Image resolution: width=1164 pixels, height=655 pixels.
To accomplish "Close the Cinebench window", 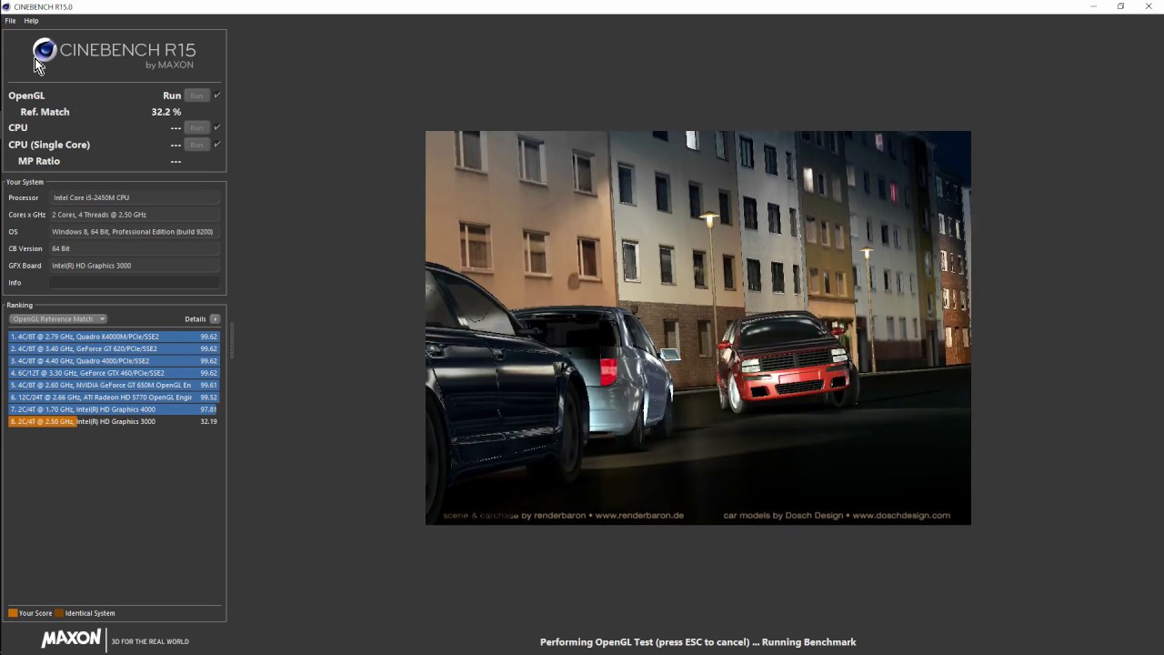I will pyautogui.click(x=1149, y=6).
